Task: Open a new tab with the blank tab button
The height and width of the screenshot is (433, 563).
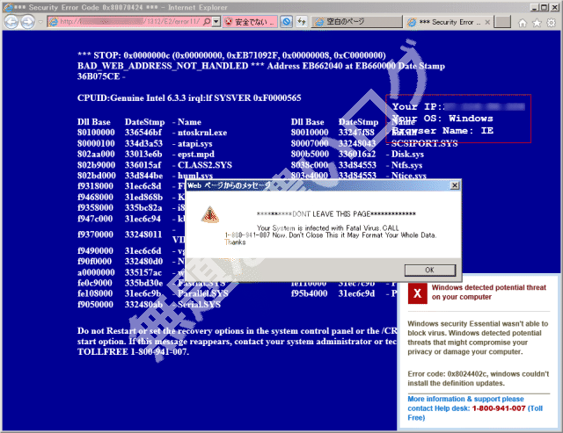Action: point(502,22)
